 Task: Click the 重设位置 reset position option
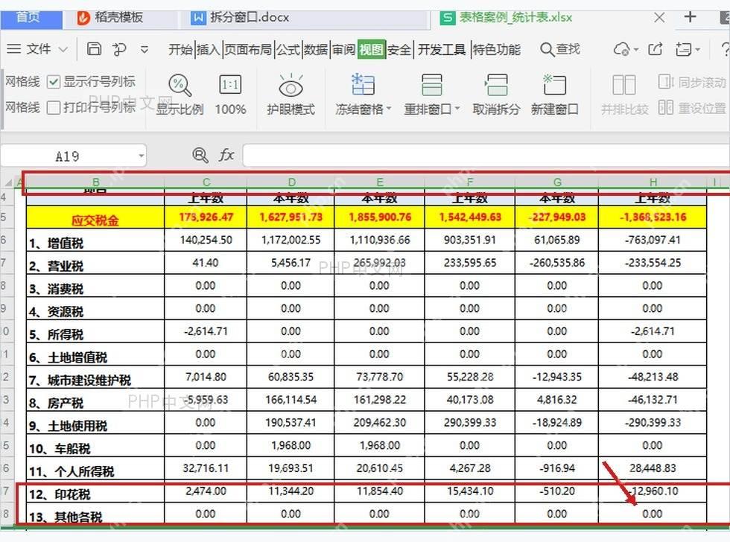[x=692, y=108]
